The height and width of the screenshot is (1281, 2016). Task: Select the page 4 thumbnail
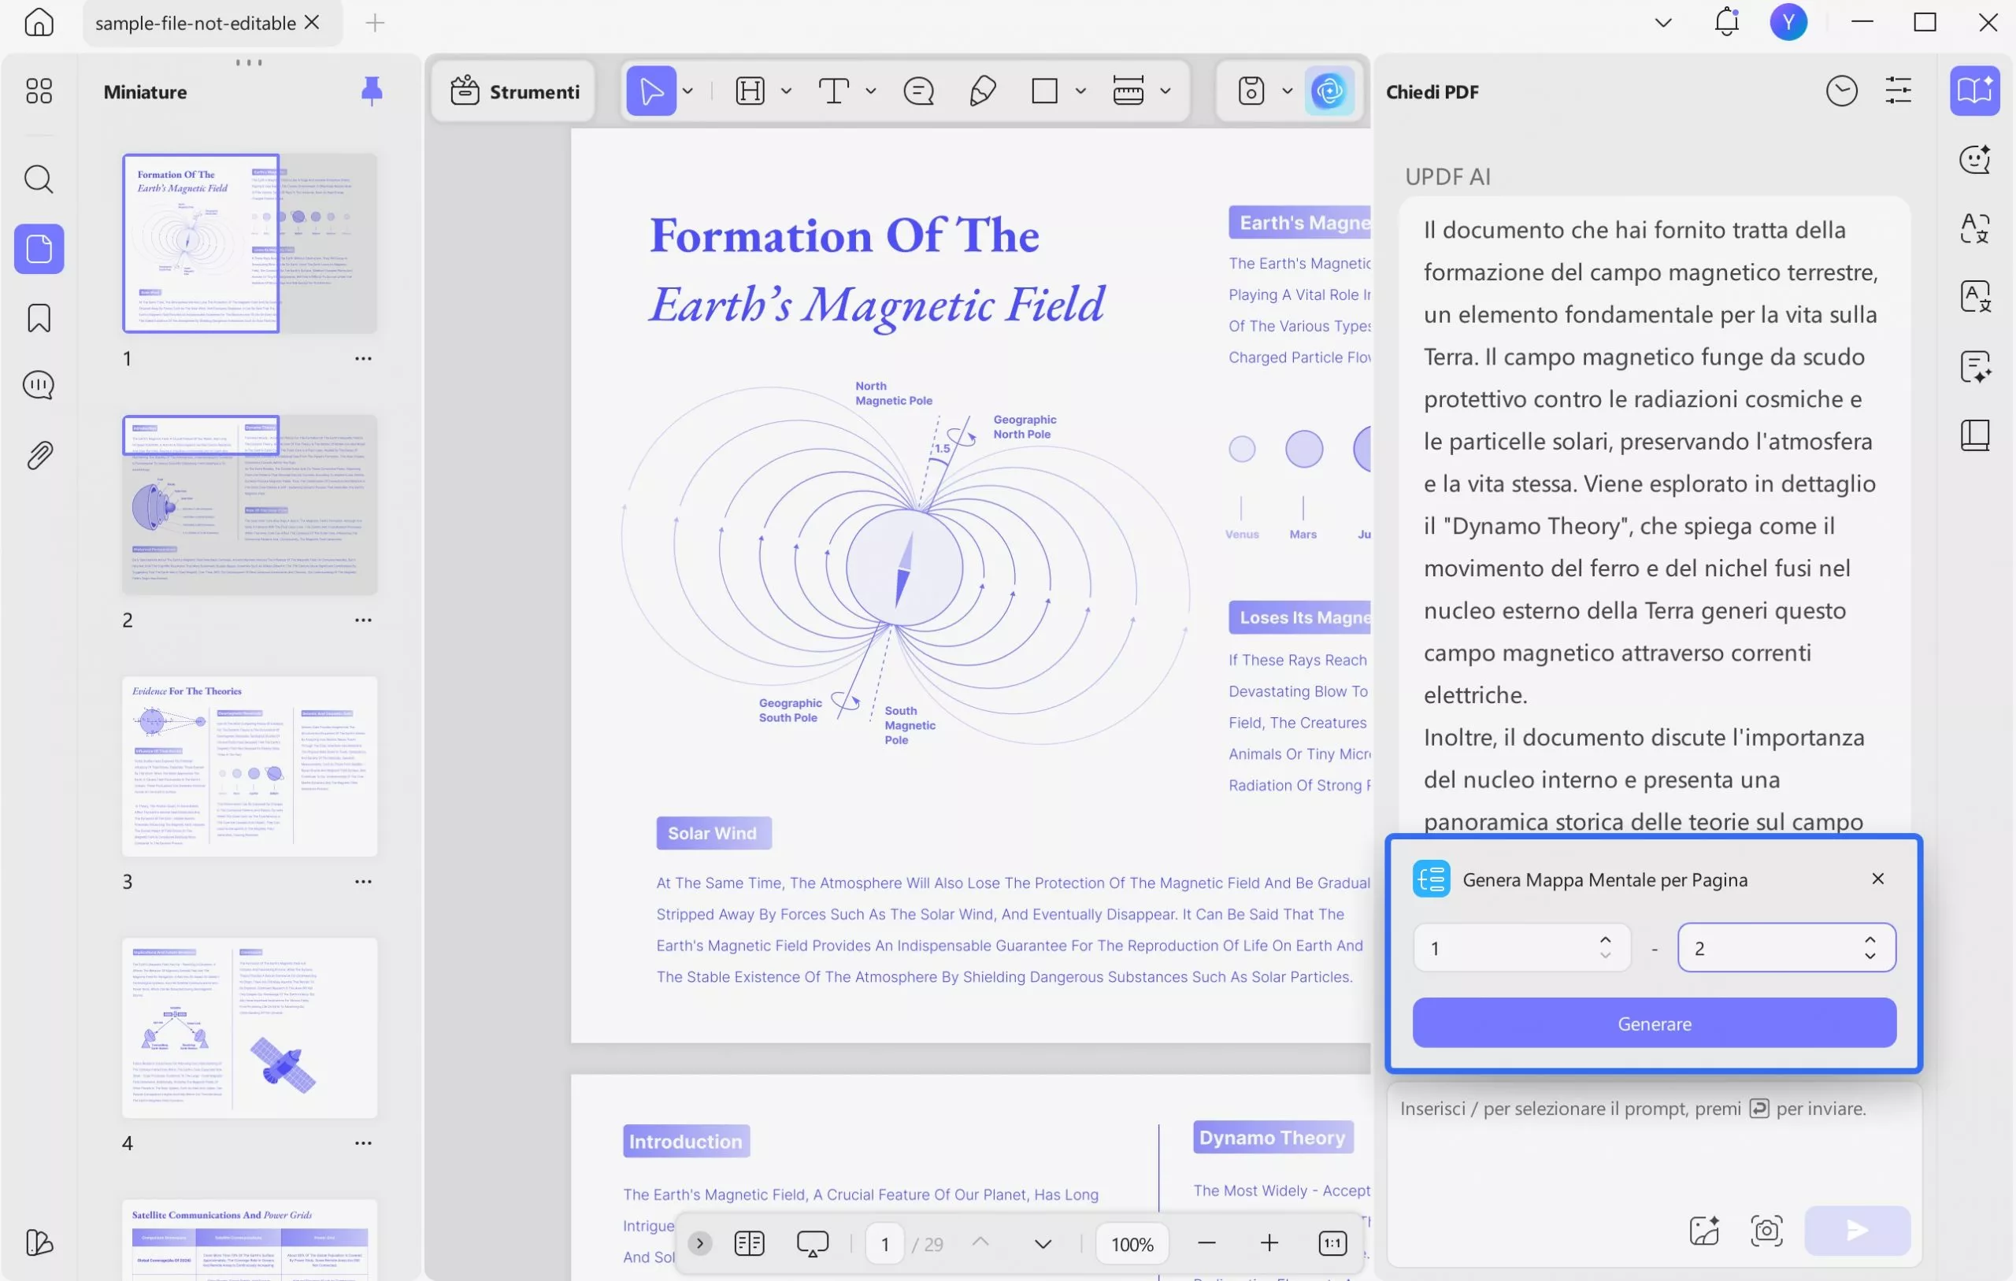[250, 1028]
